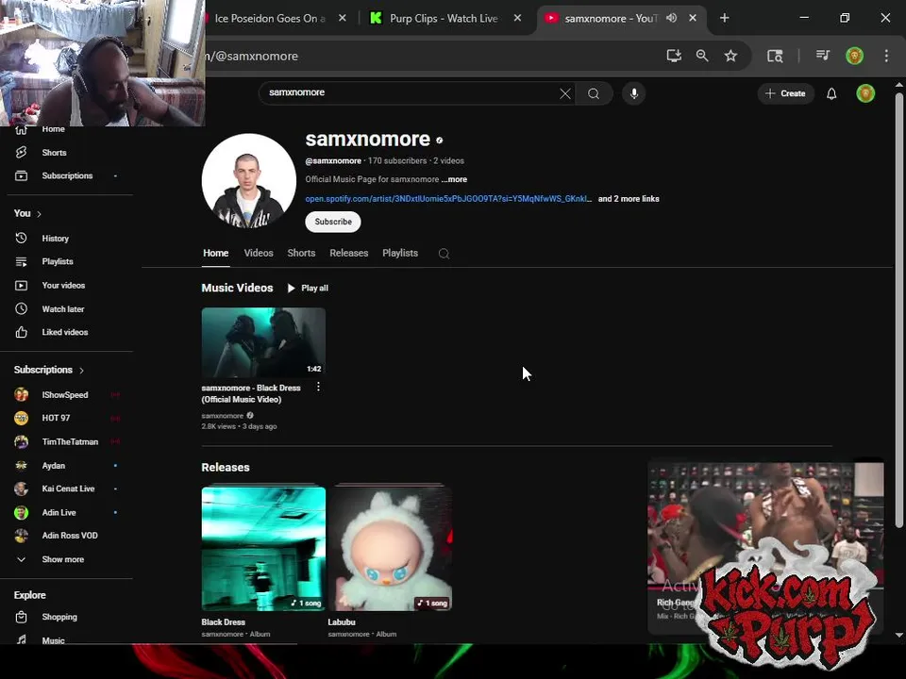
Task: Open a new browser tab with plus
Action: [724, 18]
